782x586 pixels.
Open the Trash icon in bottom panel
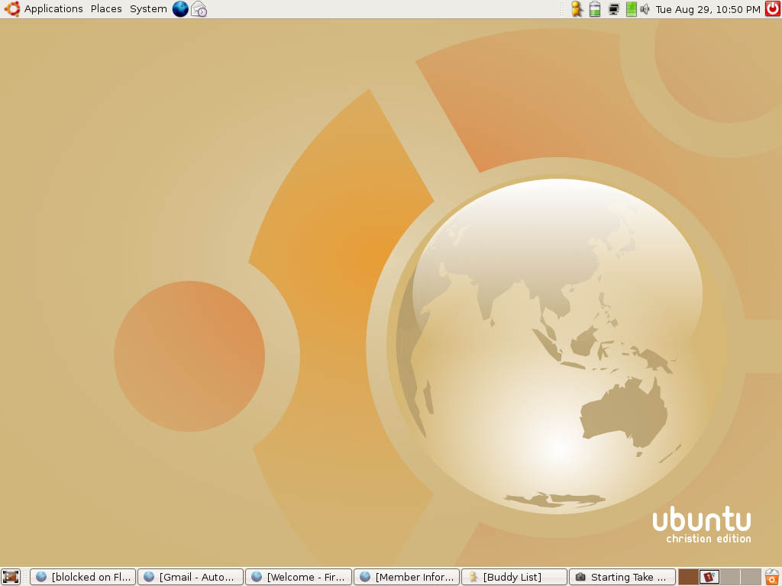click(x=772, y=577)
